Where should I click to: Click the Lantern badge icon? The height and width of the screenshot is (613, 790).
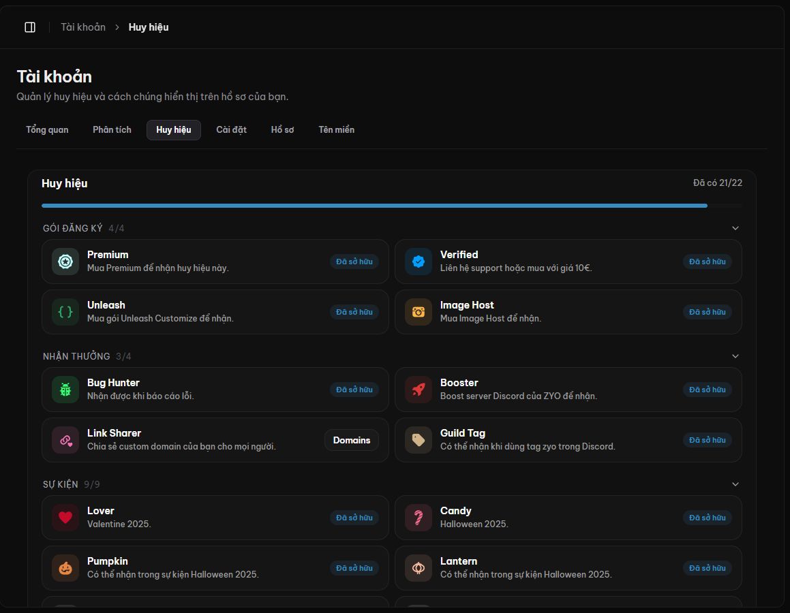pos(419,567)
